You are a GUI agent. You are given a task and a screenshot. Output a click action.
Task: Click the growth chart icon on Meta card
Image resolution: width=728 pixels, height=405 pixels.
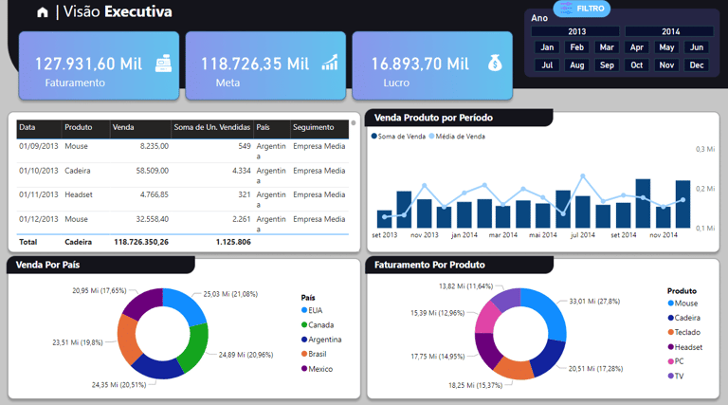(330, 63)
